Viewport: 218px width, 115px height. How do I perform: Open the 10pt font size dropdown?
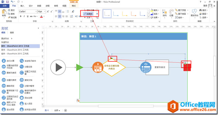(x=45, y=11)
